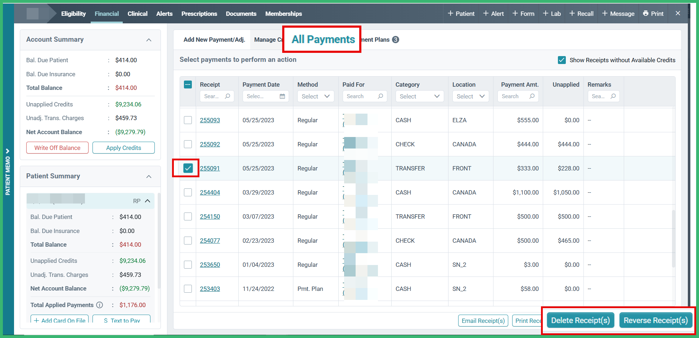Open the Add Form toolbar icon

[x=523, y=13]
